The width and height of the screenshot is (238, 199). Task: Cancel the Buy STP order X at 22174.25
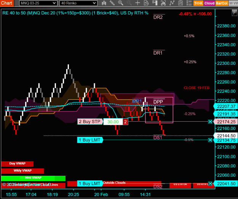tap(210, 122)
